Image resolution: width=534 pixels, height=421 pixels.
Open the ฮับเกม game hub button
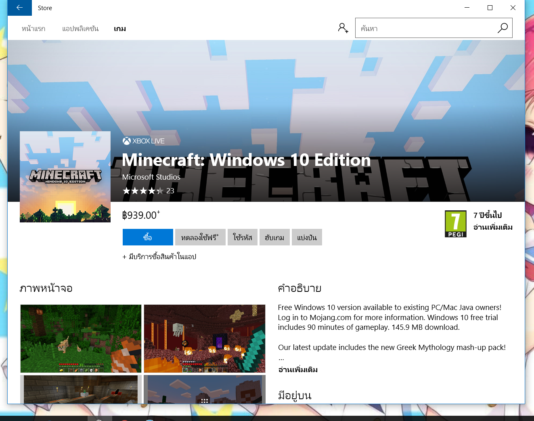[274, 237]
